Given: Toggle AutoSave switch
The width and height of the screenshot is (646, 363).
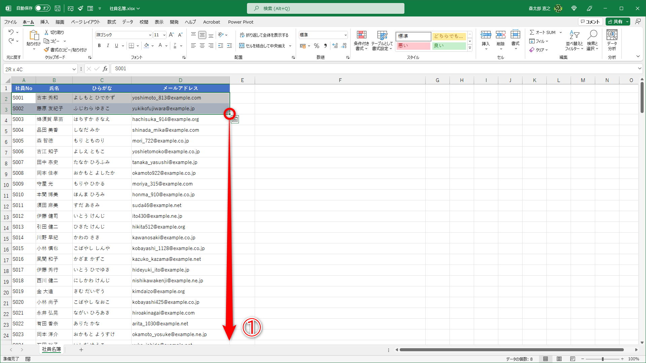Looking at the screenshot, I should coord(43,8).
